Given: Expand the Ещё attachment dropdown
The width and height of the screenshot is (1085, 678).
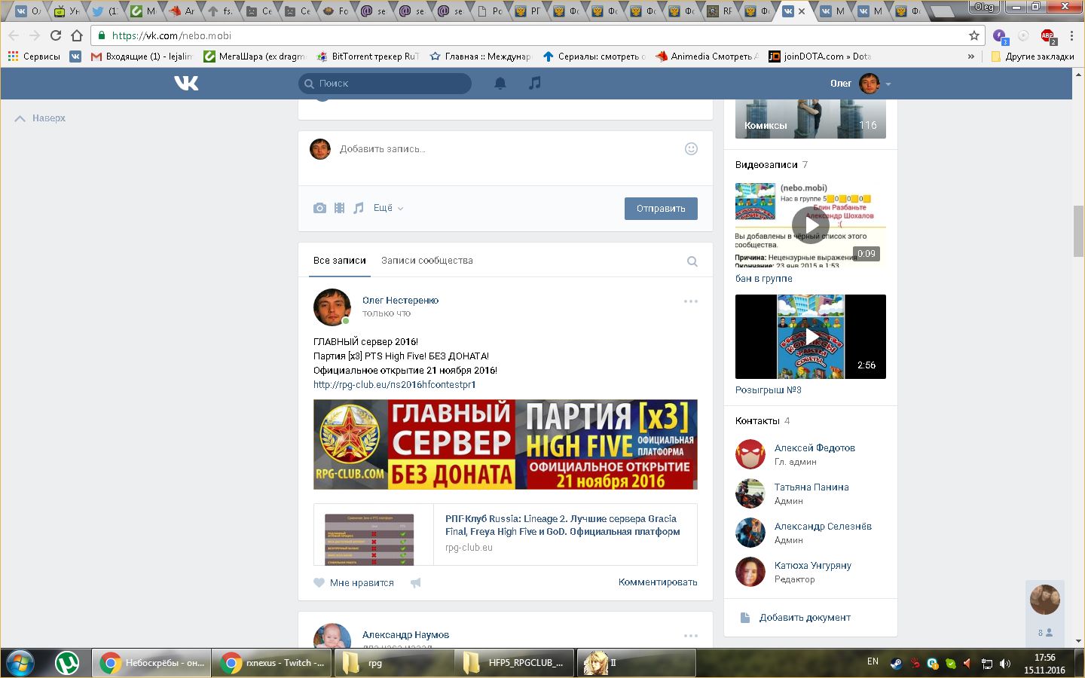Looking at the screenshot, I should [388, 208].
